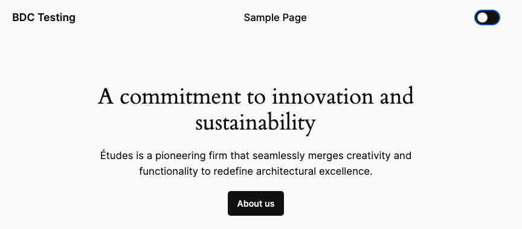Viewport: 522px width, 229px height.
Task: Click the word innovation in the heading
Action: [323, 97]
